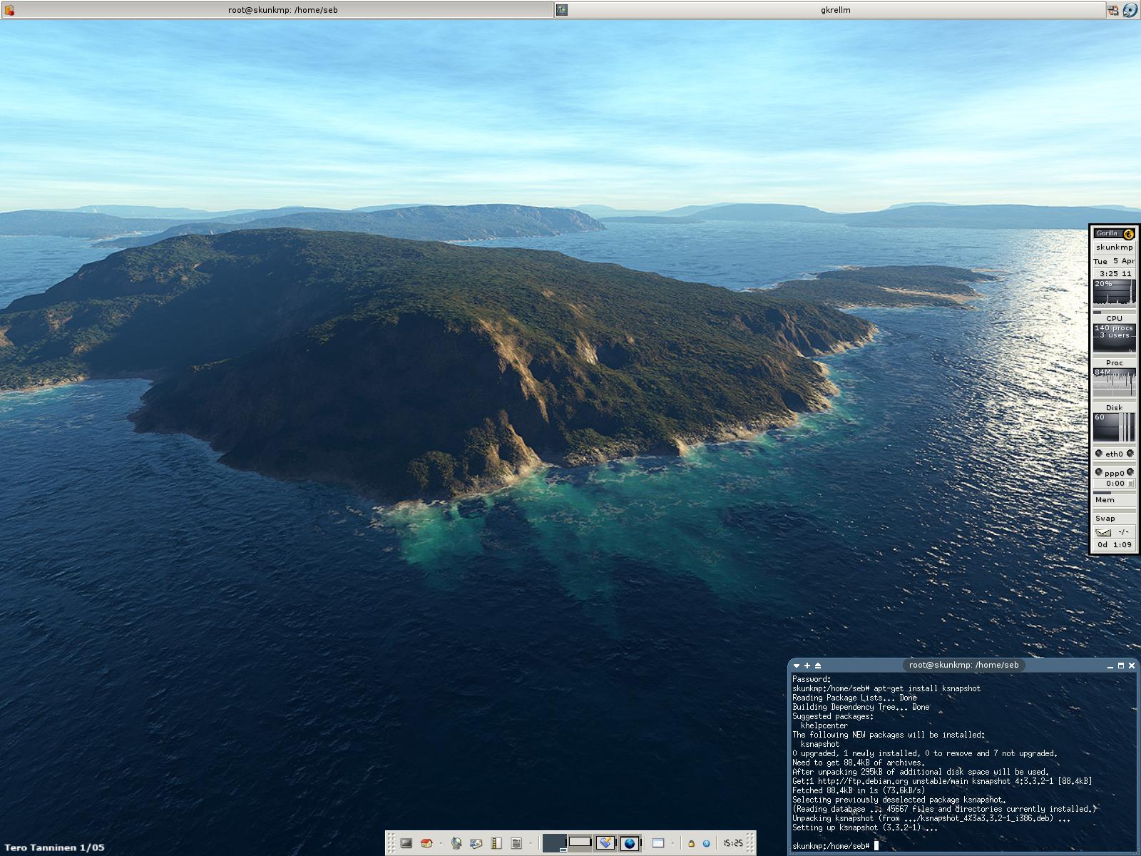Click the blue logout power icon
Image resolution: width=1141 pixels, height=856 pixels.
click(706, 843)
